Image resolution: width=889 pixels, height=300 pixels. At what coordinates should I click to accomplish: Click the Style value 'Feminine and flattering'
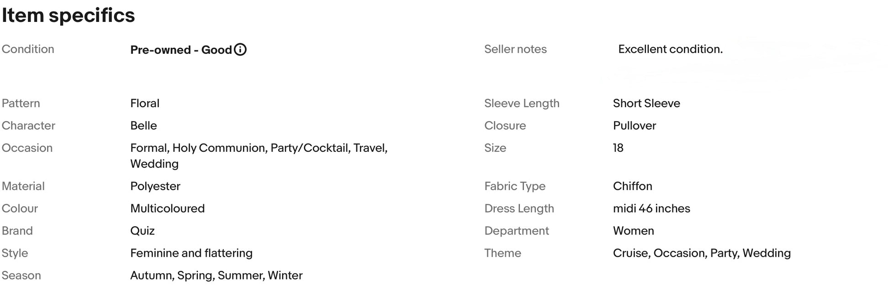click(x=191, y=253)
